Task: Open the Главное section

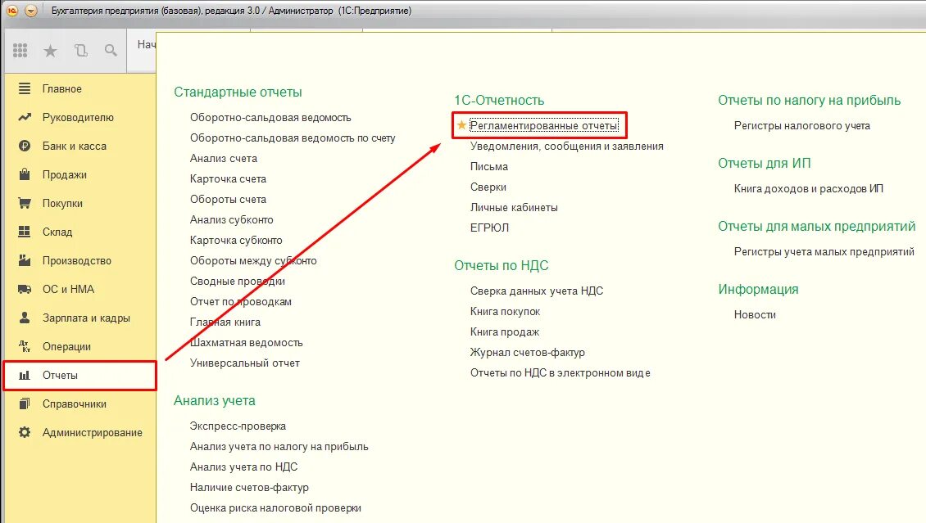Action: point(62,88)
